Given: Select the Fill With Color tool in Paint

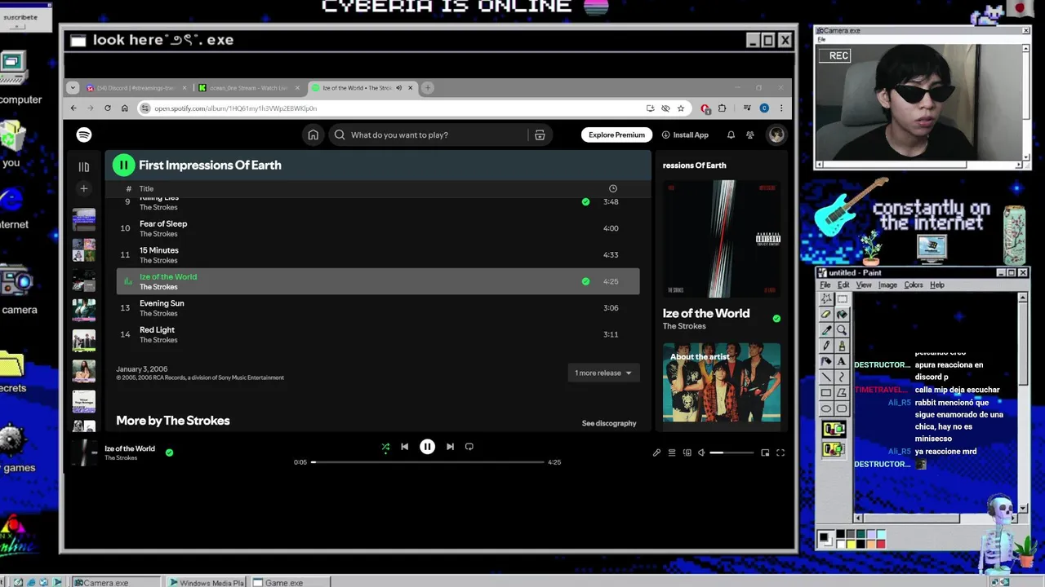Looking at the screenshot, I should coord(842,315).
